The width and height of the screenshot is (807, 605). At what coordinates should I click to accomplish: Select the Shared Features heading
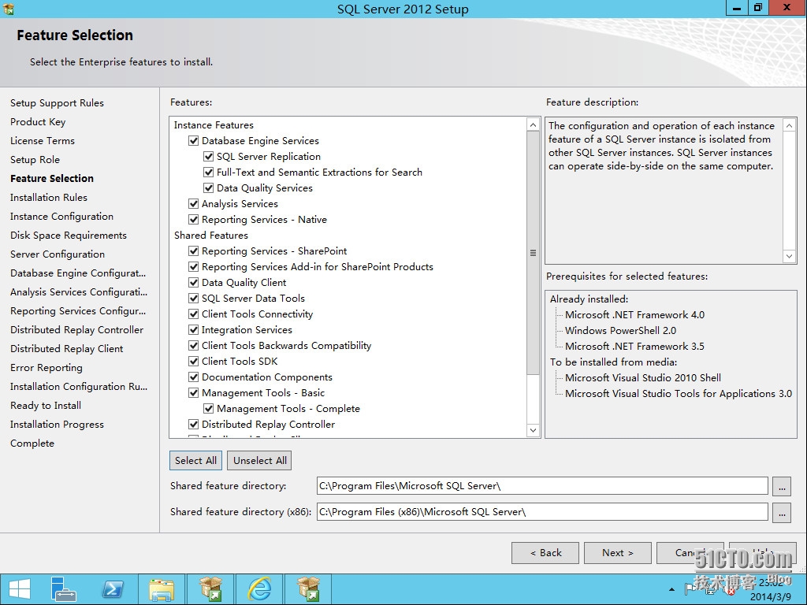[211, 235]
